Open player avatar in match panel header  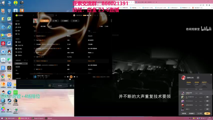183,78
